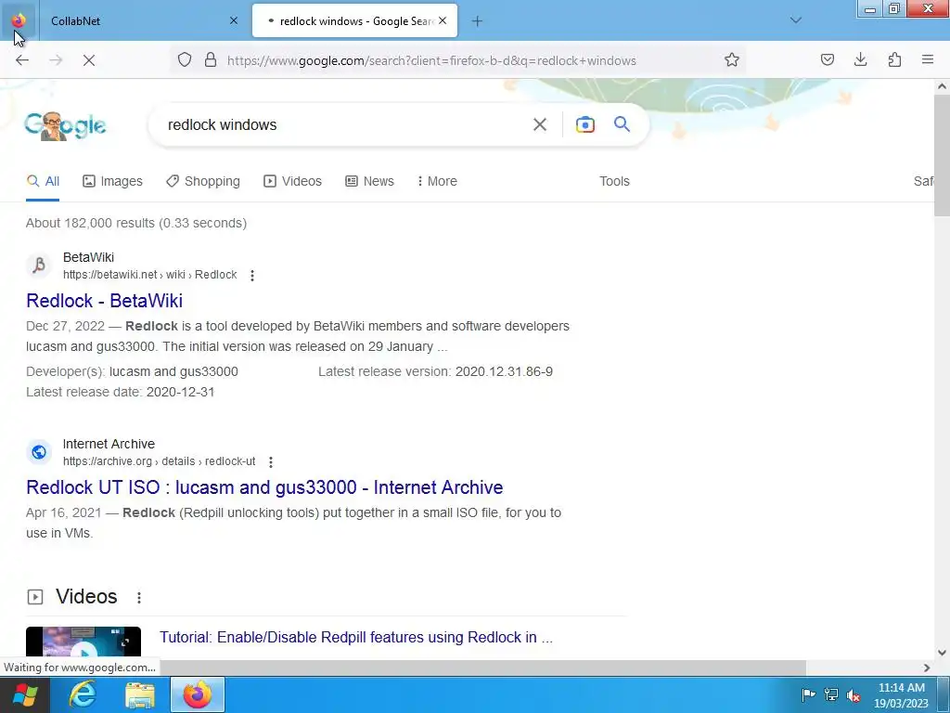The height and width of the screenshot is (713, 950).
Task: Submit search with magnifier icon
Action: (623, 124)
